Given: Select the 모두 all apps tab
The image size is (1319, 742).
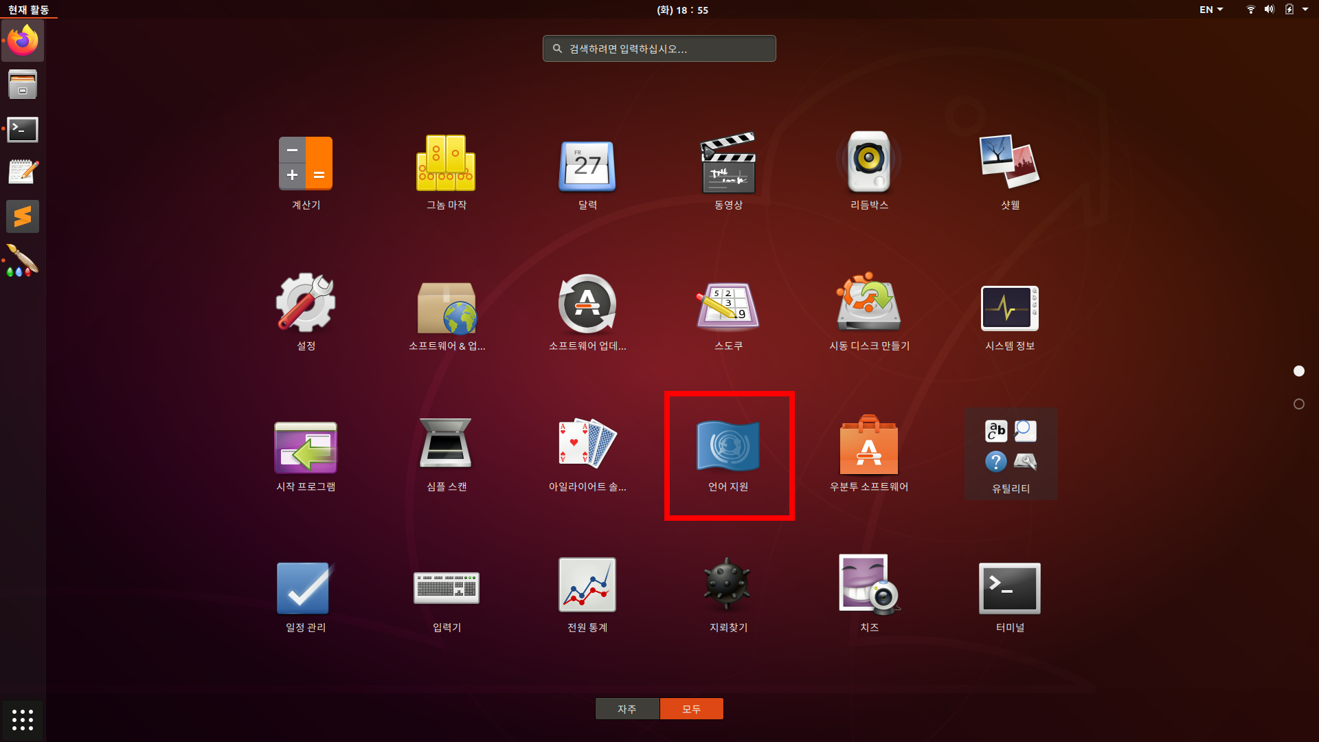Looking at the screenshot, I should point(691,709).
